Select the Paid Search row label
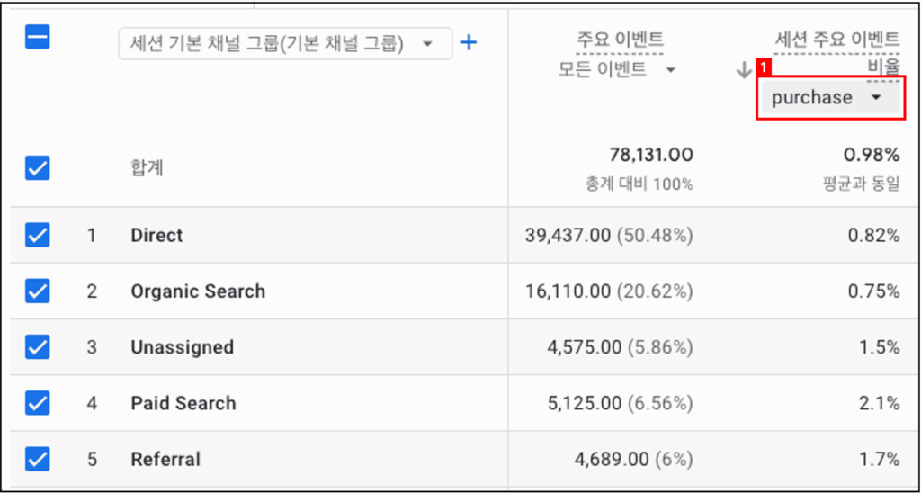This screenshot has width=921, height=493. pos(183,403)
